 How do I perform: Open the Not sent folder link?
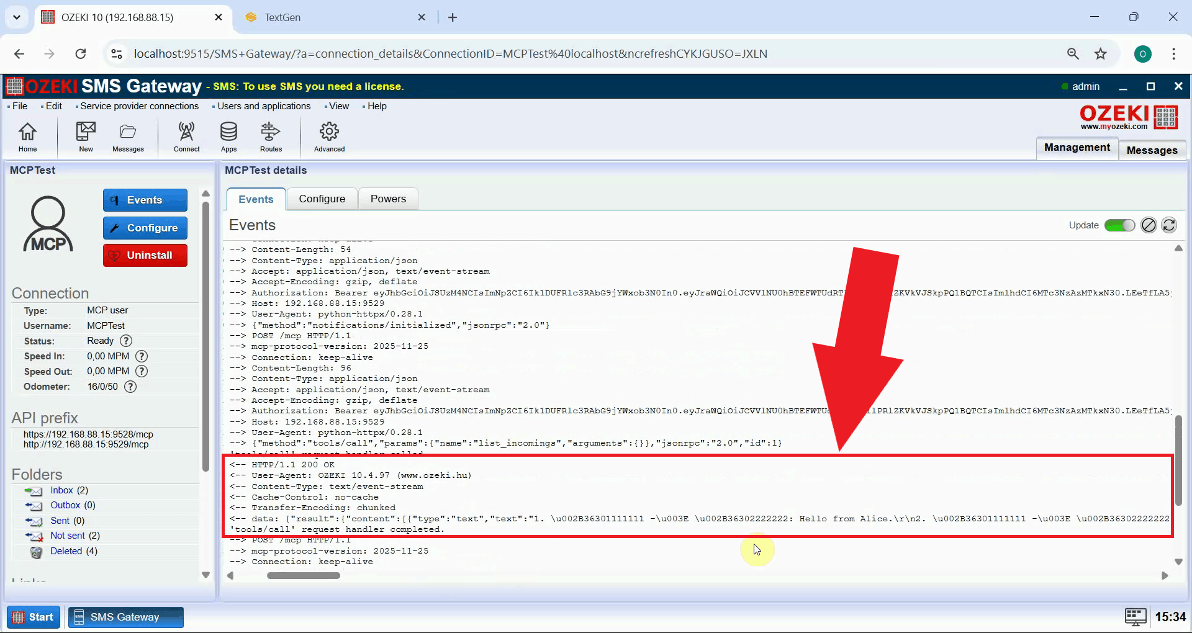pyautogui.click(x=68, y=536)
